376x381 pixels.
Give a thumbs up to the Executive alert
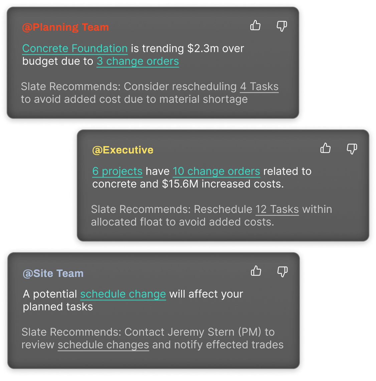[x=326, y=148]
